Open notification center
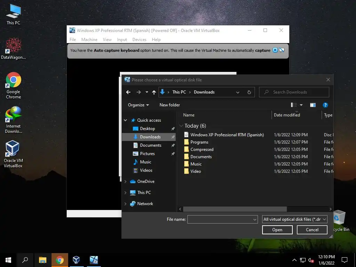 pos(345,260)
